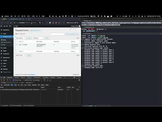The width and height of the screenshot is (162, 122).
Task: Open Posts in WordPress sidebar
Action: 4,34
